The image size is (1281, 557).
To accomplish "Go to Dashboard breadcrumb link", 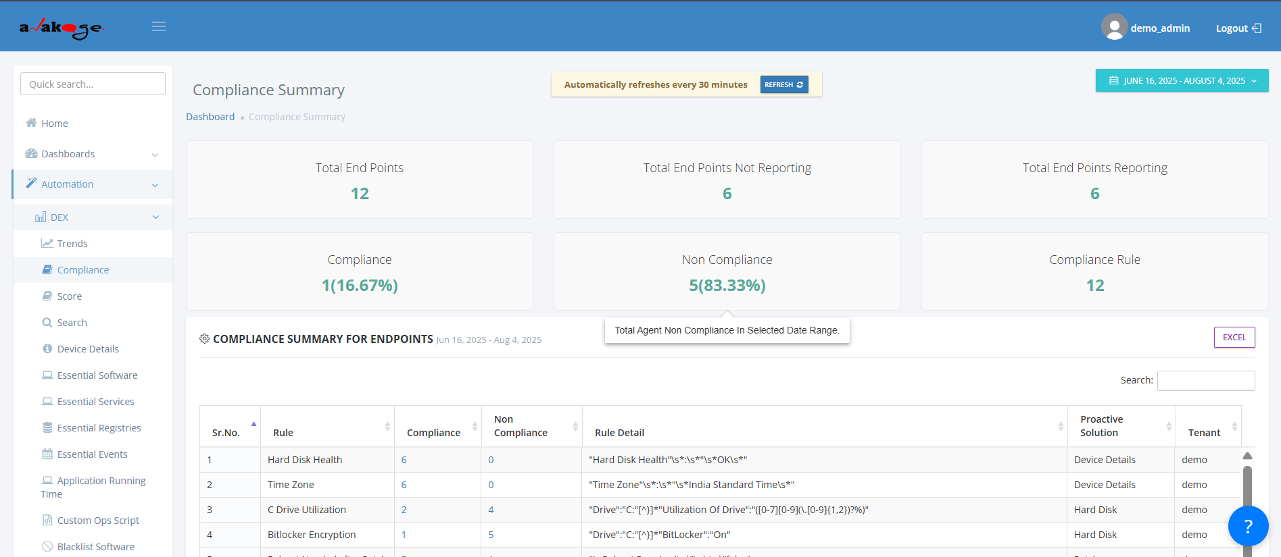I will click(x=210, y=117).
